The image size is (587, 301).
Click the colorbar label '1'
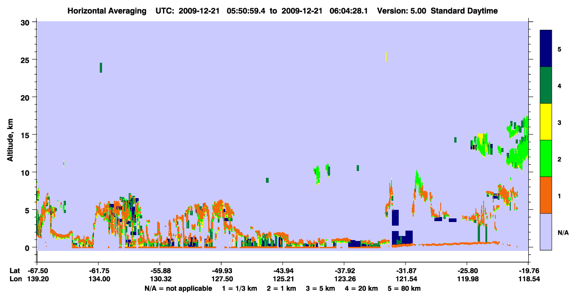[559, 195]
